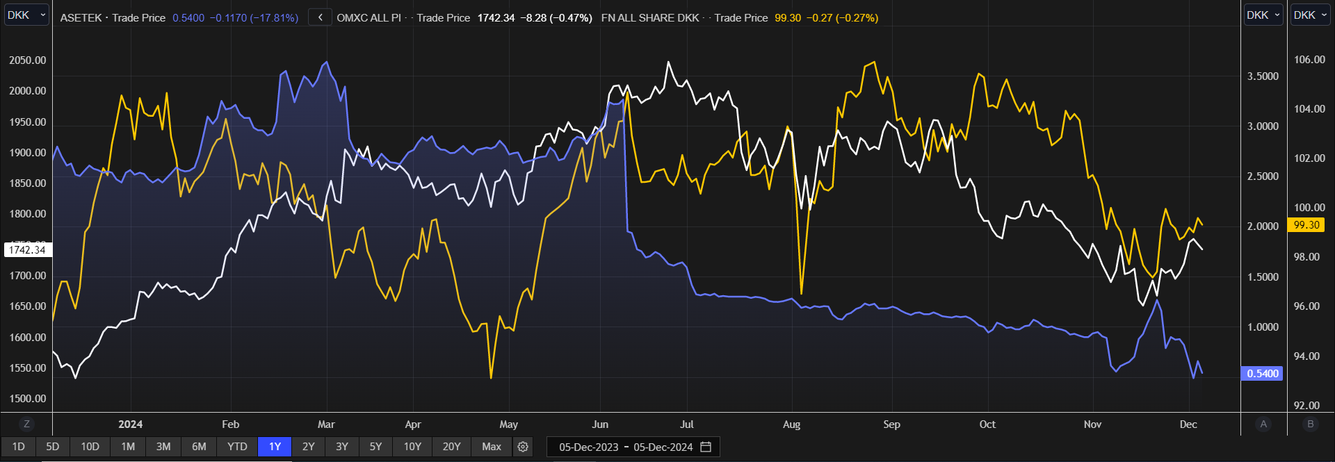
Task: Open the chart range settings gear
Action: click(523, 447)
